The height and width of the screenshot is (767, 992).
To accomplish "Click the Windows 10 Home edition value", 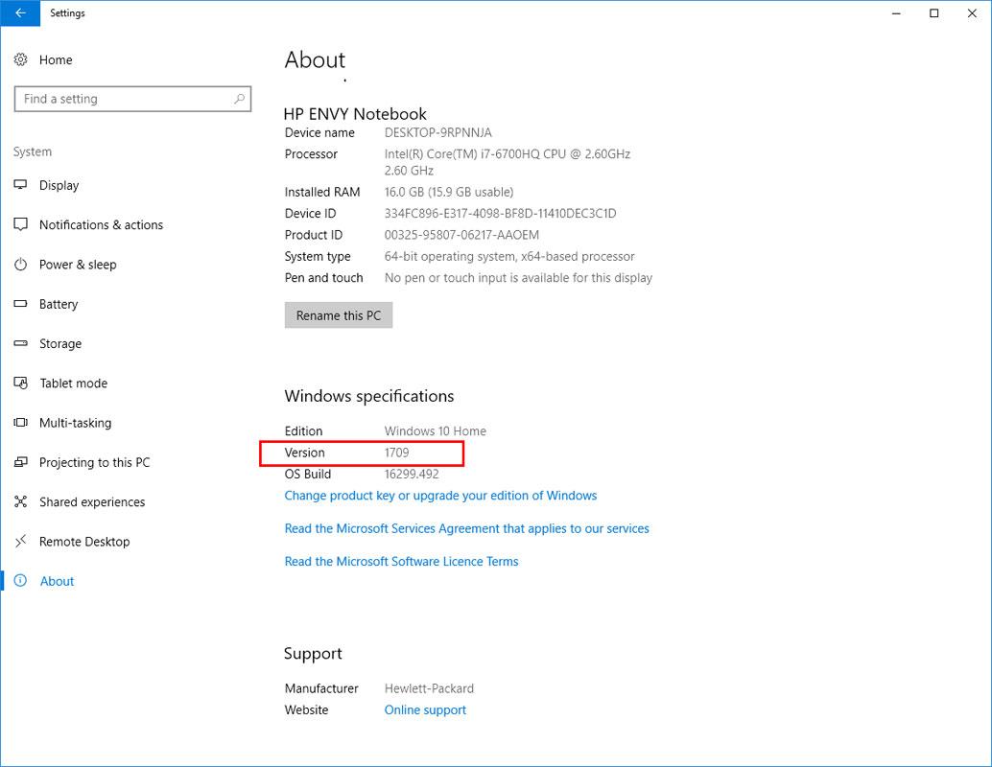I will [x=436, y=431].
